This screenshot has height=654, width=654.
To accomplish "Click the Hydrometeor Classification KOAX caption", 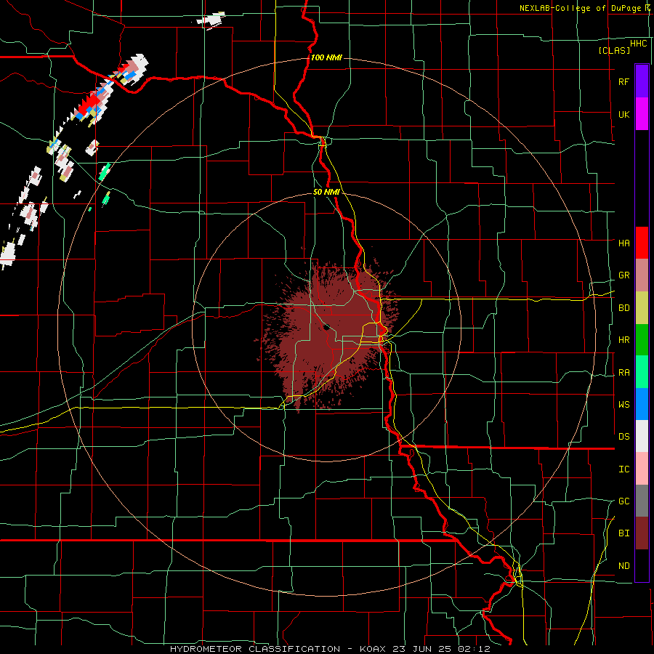I will (331, 649).
